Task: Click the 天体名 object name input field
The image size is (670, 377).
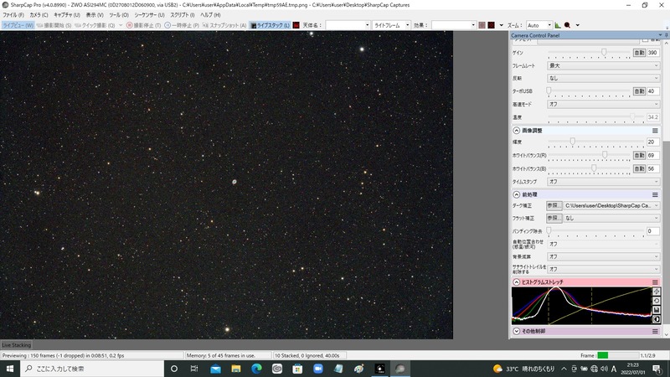Action: [x=348, y=25]
